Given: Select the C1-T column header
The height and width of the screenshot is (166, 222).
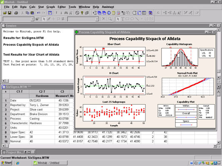Looking at the screenshot, I should point(20,92).
